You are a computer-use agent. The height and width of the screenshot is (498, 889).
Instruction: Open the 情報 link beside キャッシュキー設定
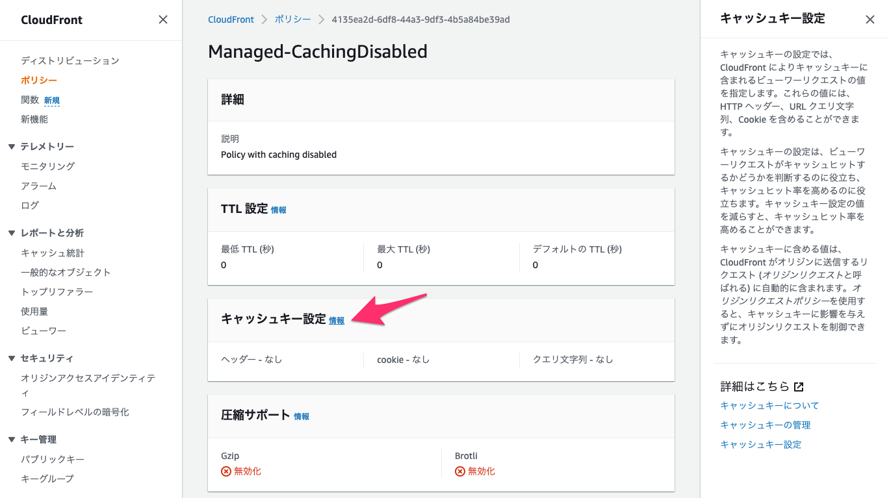pos(336,321)
